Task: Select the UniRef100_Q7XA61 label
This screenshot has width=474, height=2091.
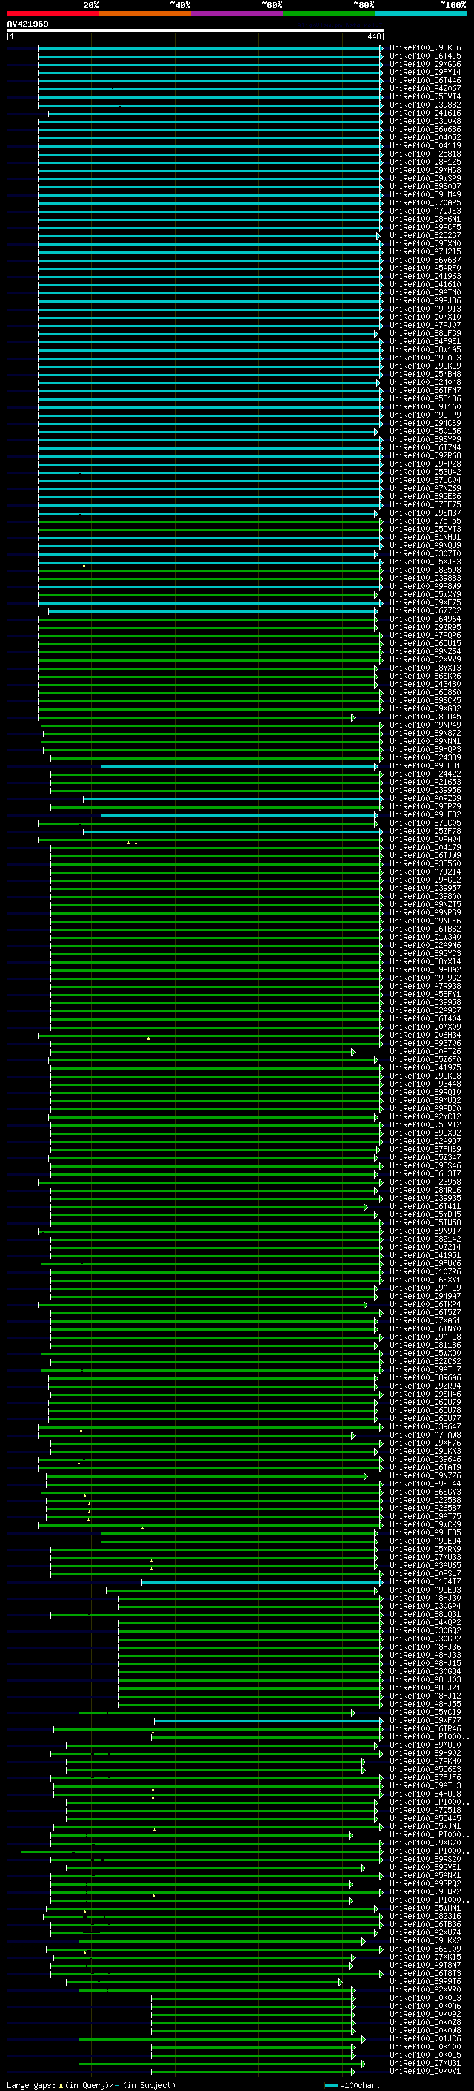Action: click(425, 1320)
